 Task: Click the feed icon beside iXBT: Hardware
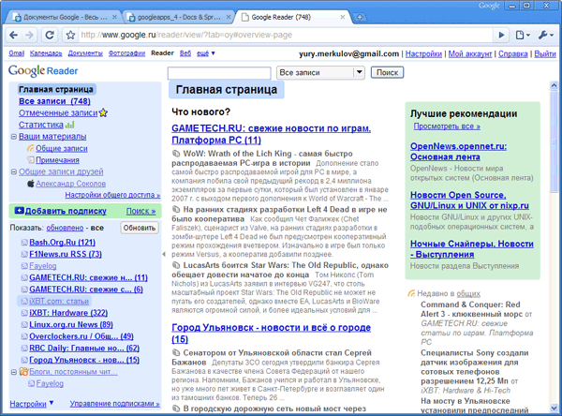tap(24, 313)
